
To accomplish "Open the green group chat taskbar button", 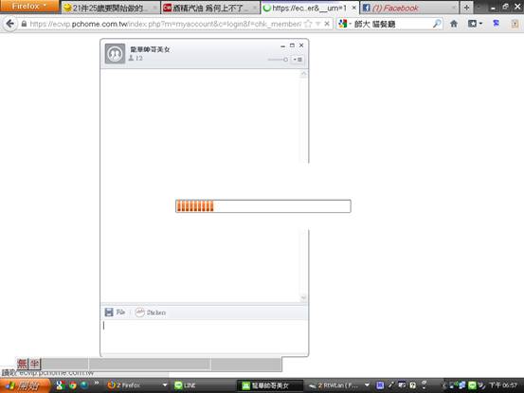I will tap(270, 385).
